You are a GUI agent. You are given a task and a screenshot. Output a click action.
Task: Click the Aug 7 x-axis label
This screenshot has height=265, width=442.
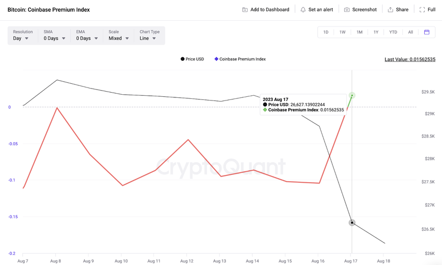[23, 261]
